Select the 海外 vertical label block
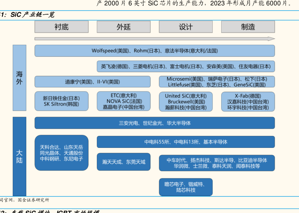299x213 pixels. [20, 78]
